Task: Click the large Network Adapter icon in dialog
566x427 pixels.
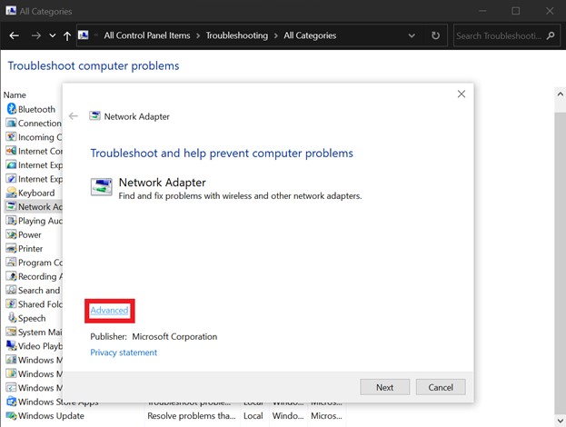Action: coord(102,187)
